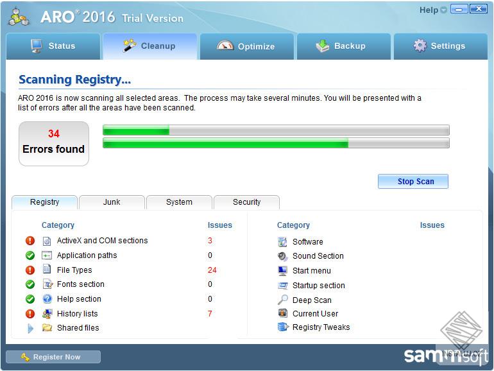Screen dimensions: 494x371
Task: Click the Start menu monitor icon
Action: pyautogui.click(x=282, y=271)
